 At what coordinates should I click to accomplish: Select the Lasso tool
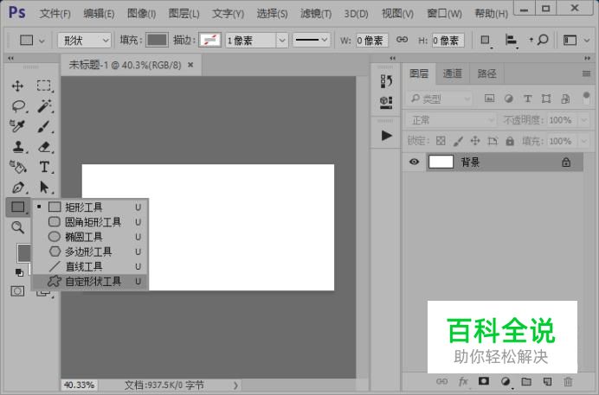18,106
